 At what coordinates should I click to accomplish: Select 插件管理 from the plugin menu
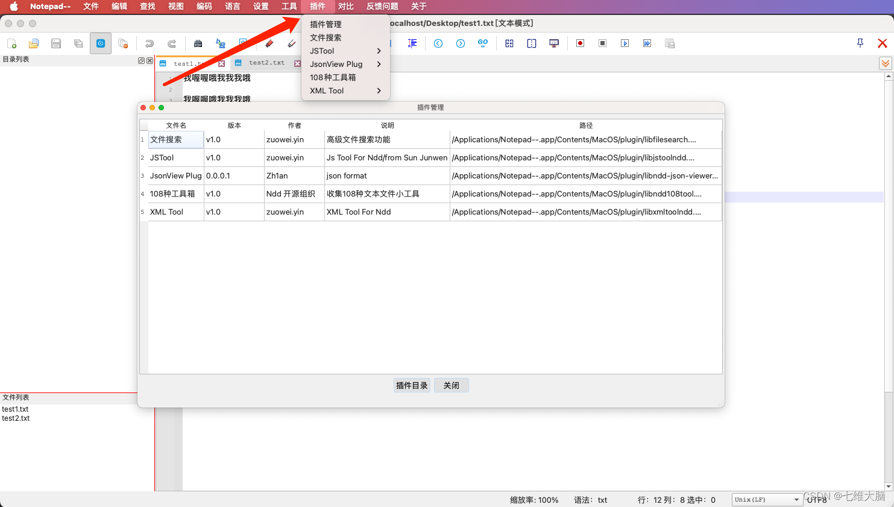[345, 24]
